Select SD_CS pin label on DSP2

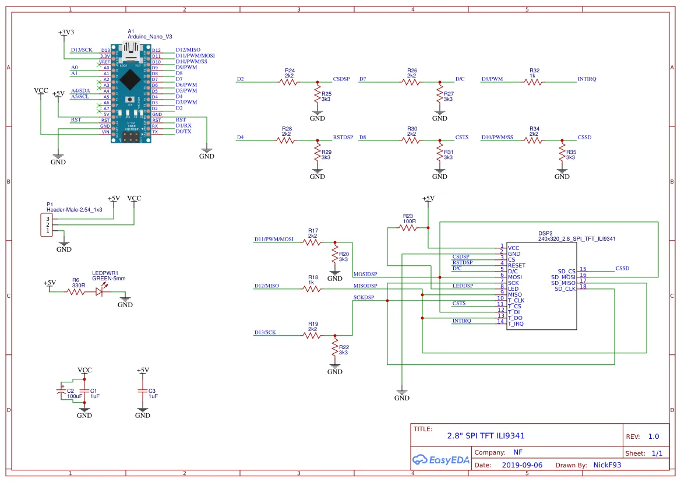pyautogui.click(x=566, y=271)
